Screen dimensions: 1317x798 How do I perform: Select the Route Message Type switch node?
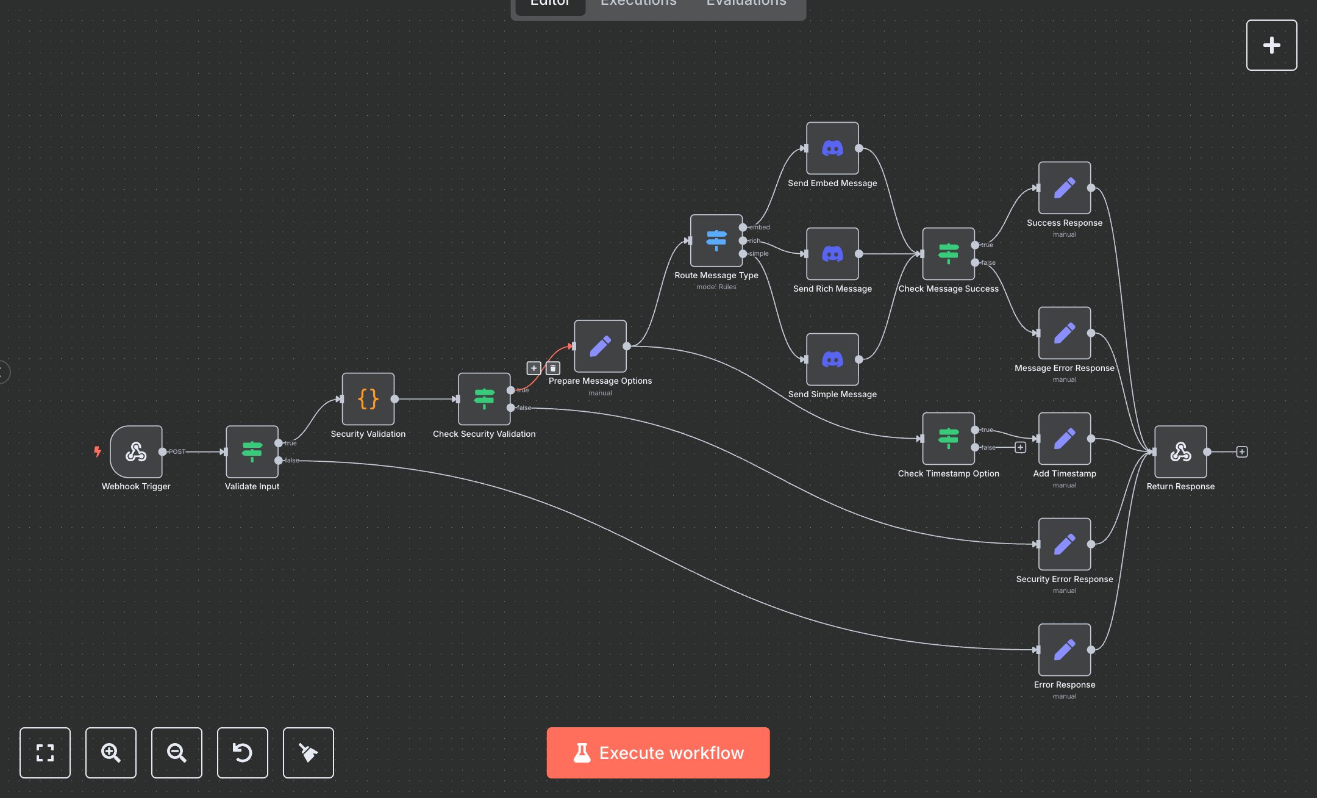[716, 240]
